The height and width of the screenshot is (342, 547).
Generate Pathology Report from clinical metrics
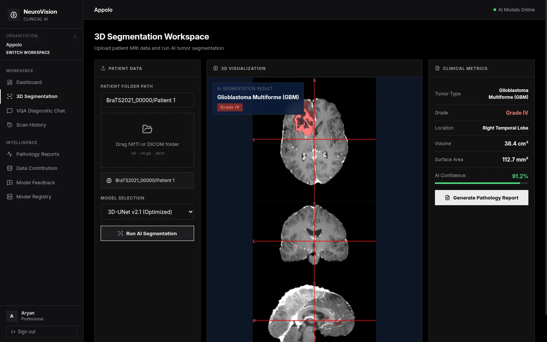click(x=482, y=198)
